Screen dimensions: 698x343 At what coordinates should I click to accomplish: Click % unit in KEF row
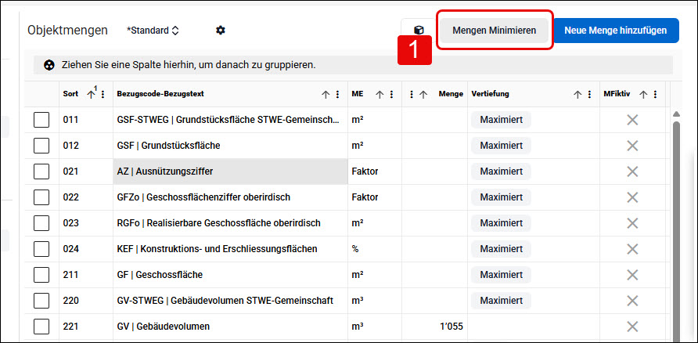[x=355, y=249]
